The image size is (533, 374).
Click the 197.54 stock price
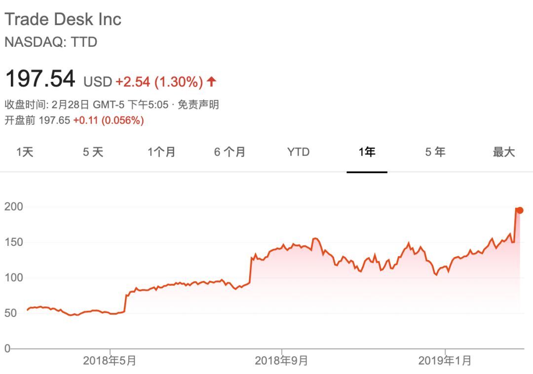40,79
